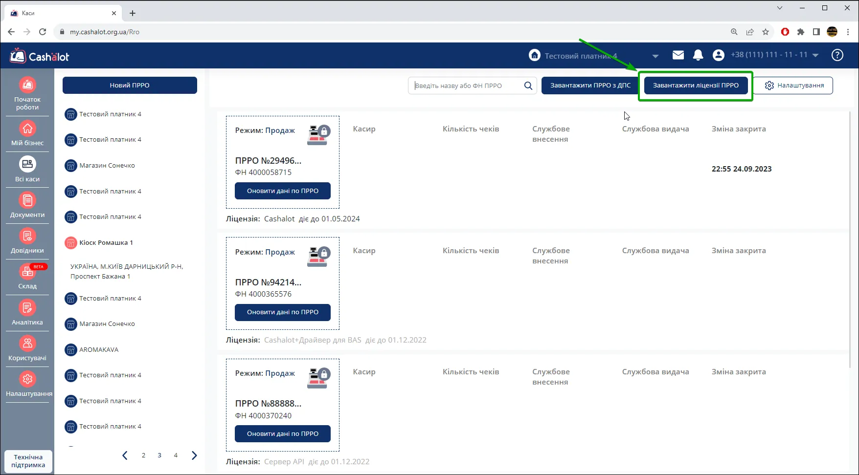Open the mail envelope icon in header

678,55
